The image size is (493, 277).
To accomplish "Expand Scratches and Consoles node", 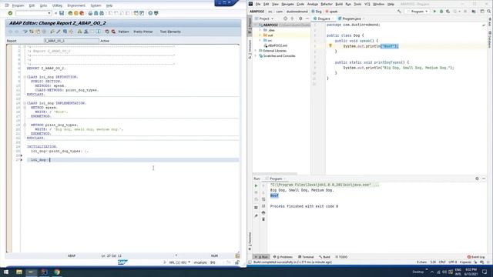I will 256,56.
